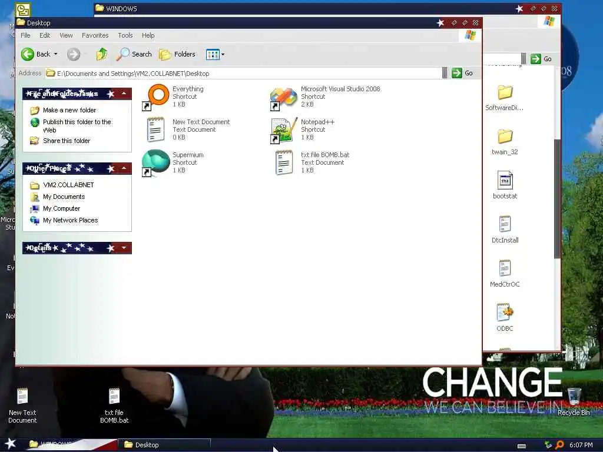Viewport: 603px width, 452px height.
Task: Click the Desktop window title bar star icon
Action: point(440,23)
